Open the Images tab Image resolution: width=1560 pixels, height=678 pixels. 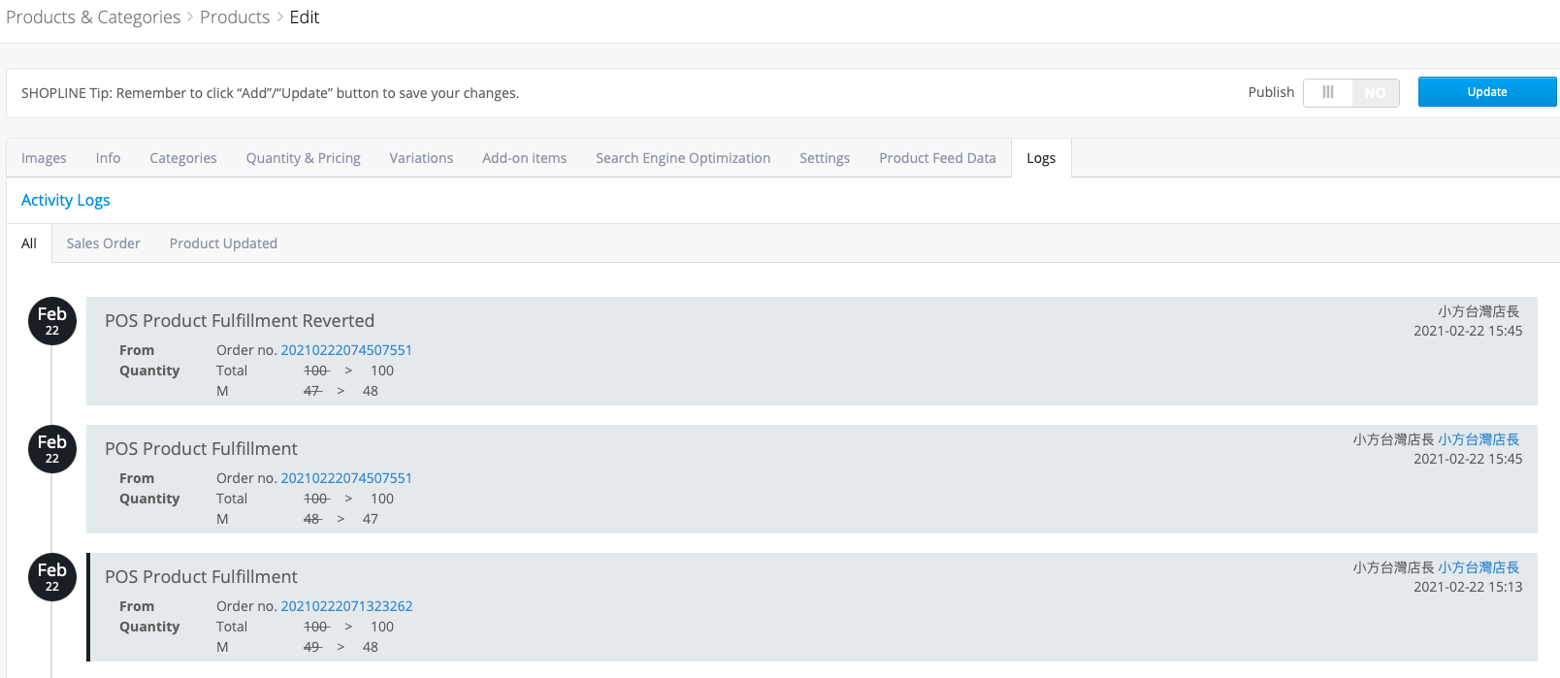click(44, 158)
